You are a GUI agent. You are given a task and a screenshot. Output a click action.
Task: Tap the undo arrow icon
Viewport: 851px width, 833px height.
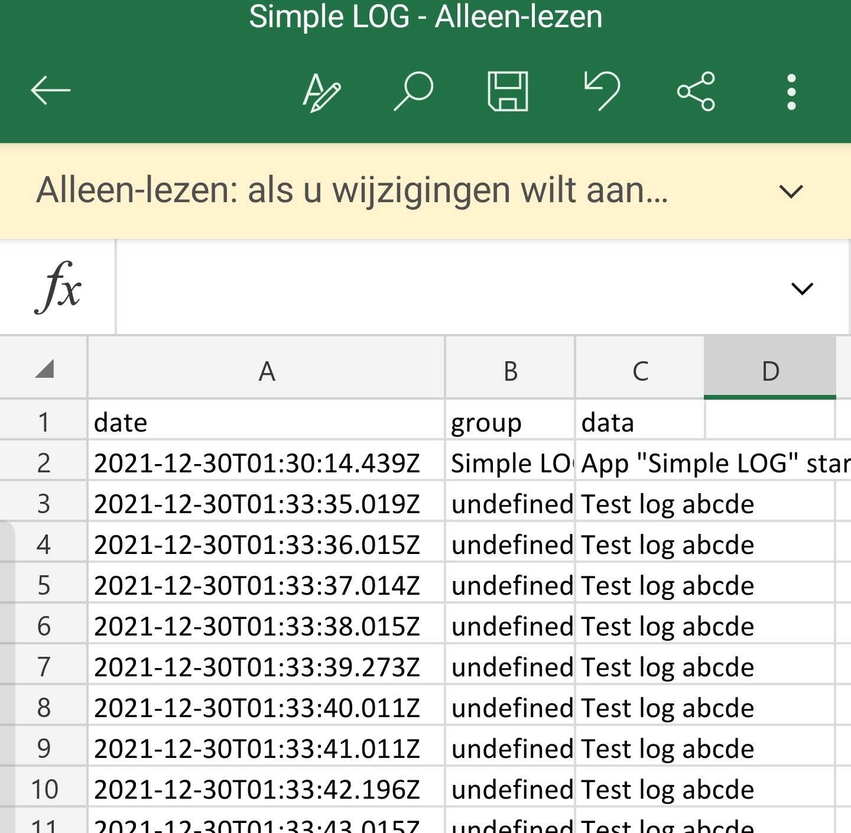[x=602, y=91]
